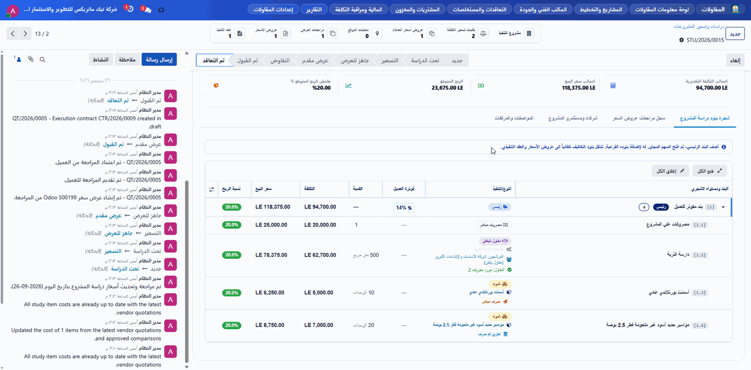Open التقارير menu

point(314,9)
